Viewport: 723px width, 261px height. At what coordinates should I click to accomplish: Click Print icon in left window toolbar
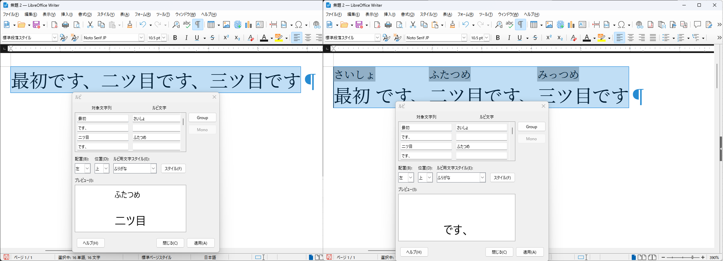[65, 25]
